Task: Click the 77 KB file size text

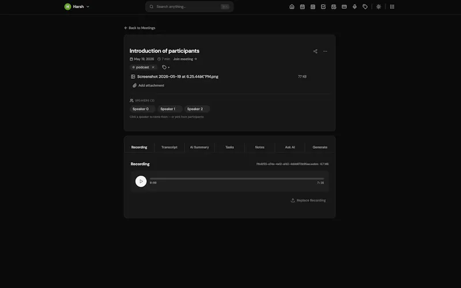Action: tap(302, 77)
